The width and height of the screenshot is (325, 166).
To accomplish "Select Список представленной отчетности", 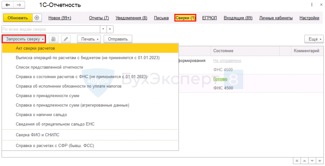I will pyautogui.click(x=90, y=67).
